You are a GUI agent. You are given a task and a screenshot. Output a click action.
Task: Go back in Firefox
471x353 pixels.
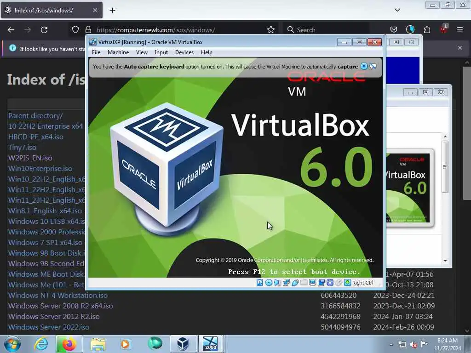point(11,30)
